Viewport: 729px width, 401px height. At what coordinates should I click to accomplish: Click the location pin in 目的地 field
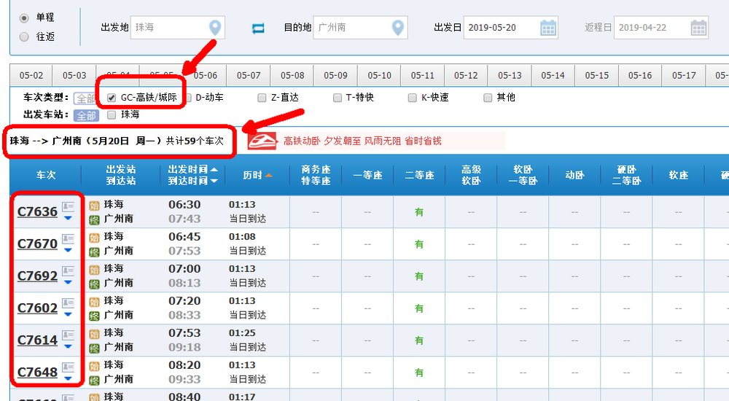click(397, 28)
